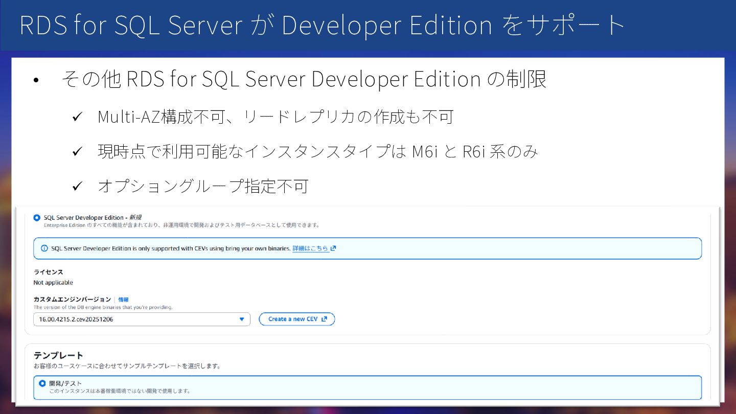The image size is (736, 414).
Task: Click the 情報 link next to カスタムエンジンバージョン
Action: tap(123, 300)
